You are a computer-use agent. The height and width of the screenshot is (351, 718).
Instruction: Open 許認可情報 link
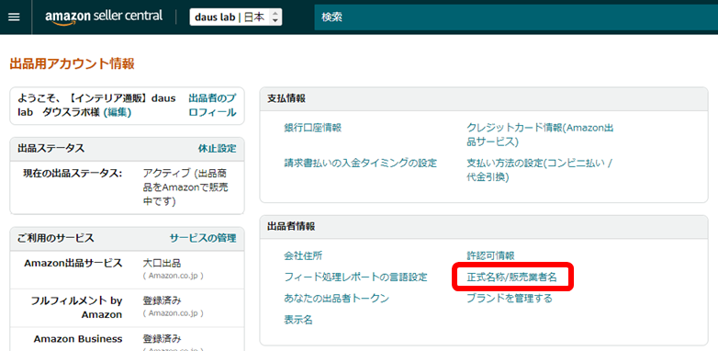click(x=490, y=255)
